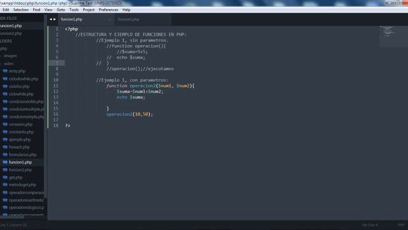Image resolution: width=408 pixels, height=230 pixels.
Task: Click the file icon beside formularios.php
Action: [5, 155]
